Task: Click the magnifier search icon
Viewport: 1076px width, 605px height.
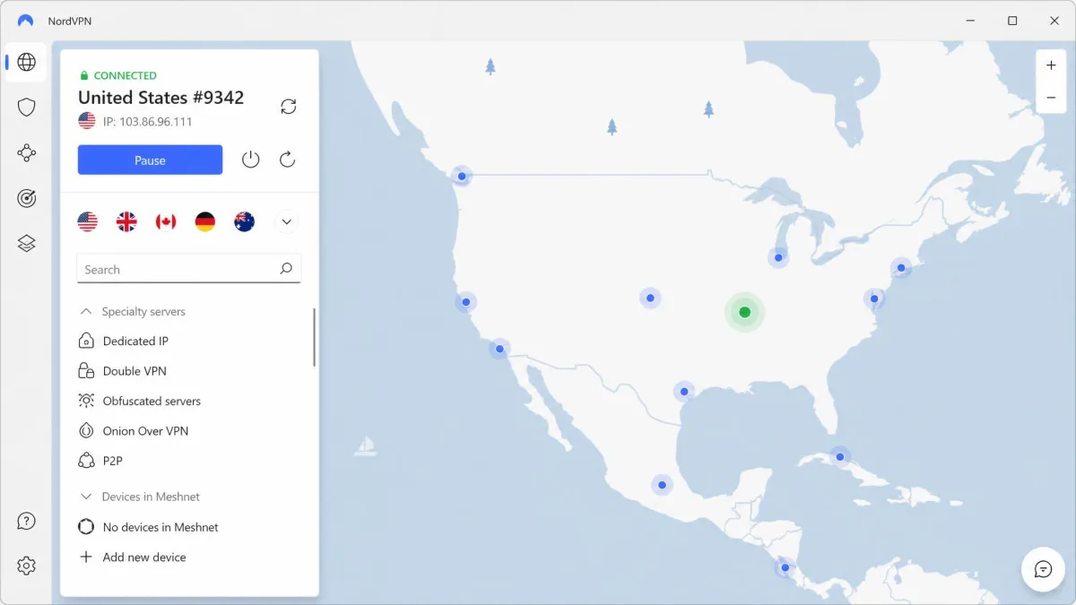Action: [286, 268]
